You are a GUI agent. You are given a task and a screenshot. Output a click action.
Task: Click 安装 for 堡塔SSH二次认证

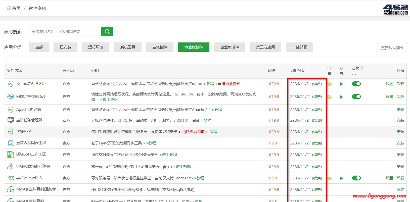[400, 155]
